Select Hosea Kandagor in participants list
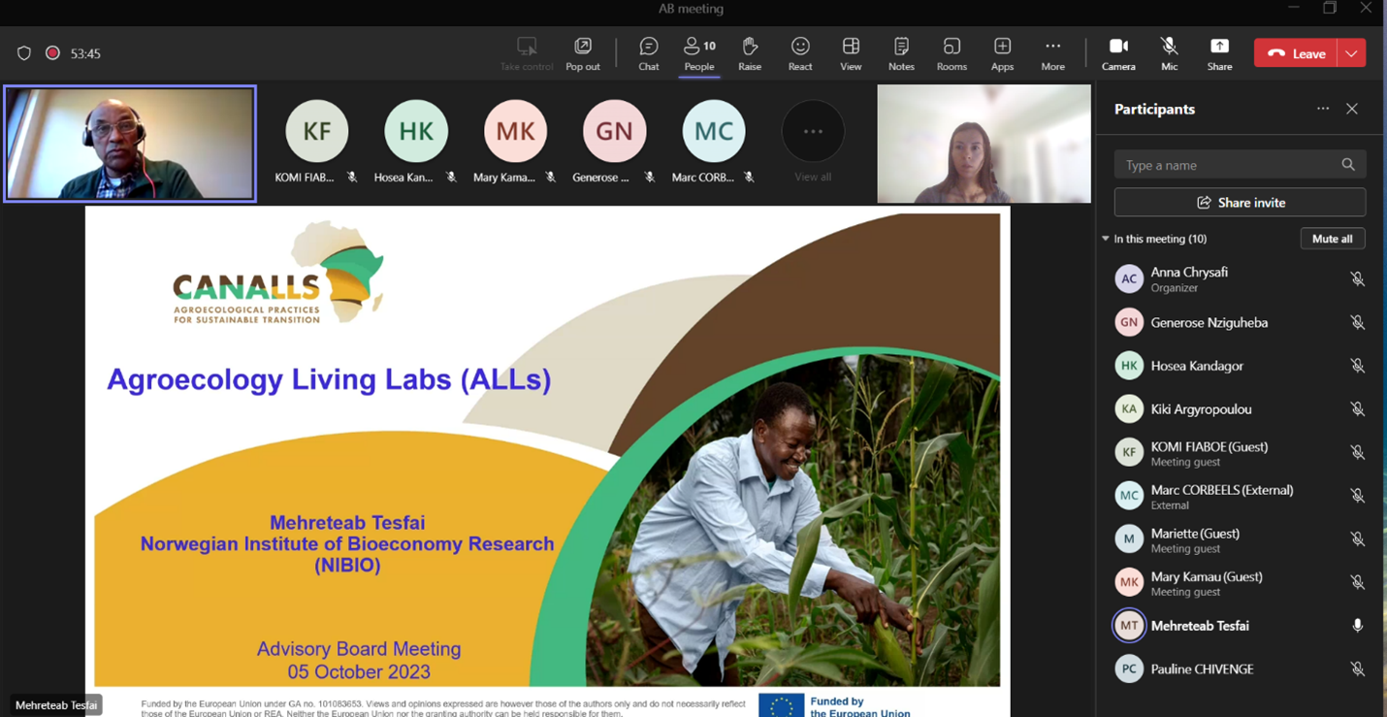Image resolution: width=1387 pixels, height=717 pixels. 1240,366
